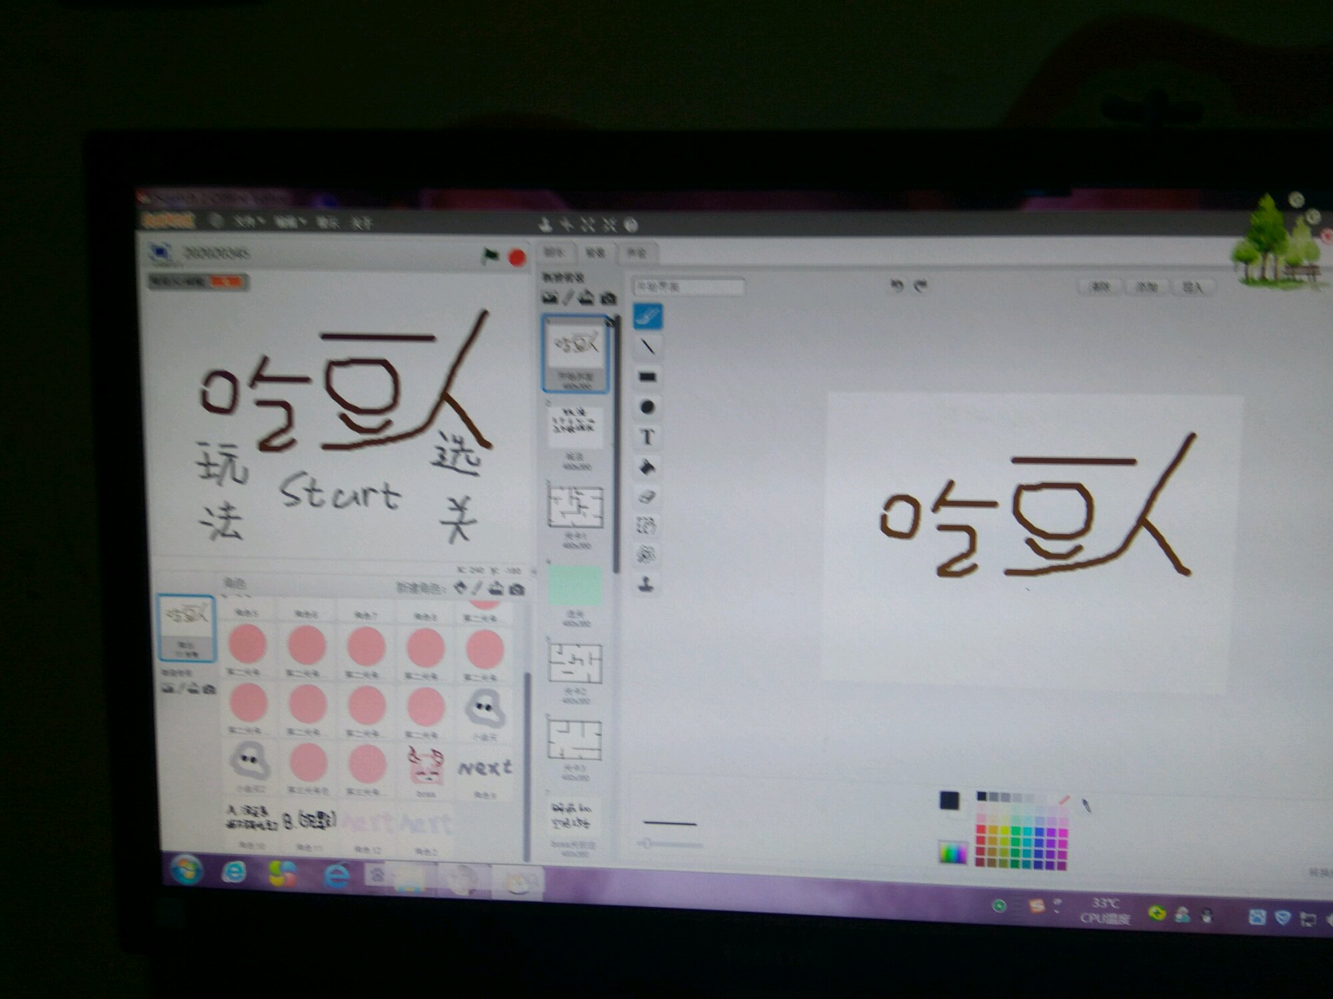The height and width of the screenshot is (999, 1333).
Task: Open the File menu dropdown
Action: point(248,221)
